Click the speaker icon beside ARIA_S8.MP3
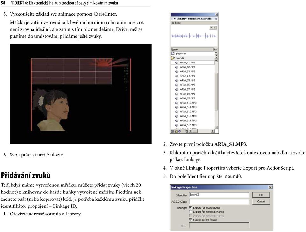Viewport: 306px width, 232px height. (177, 94)
